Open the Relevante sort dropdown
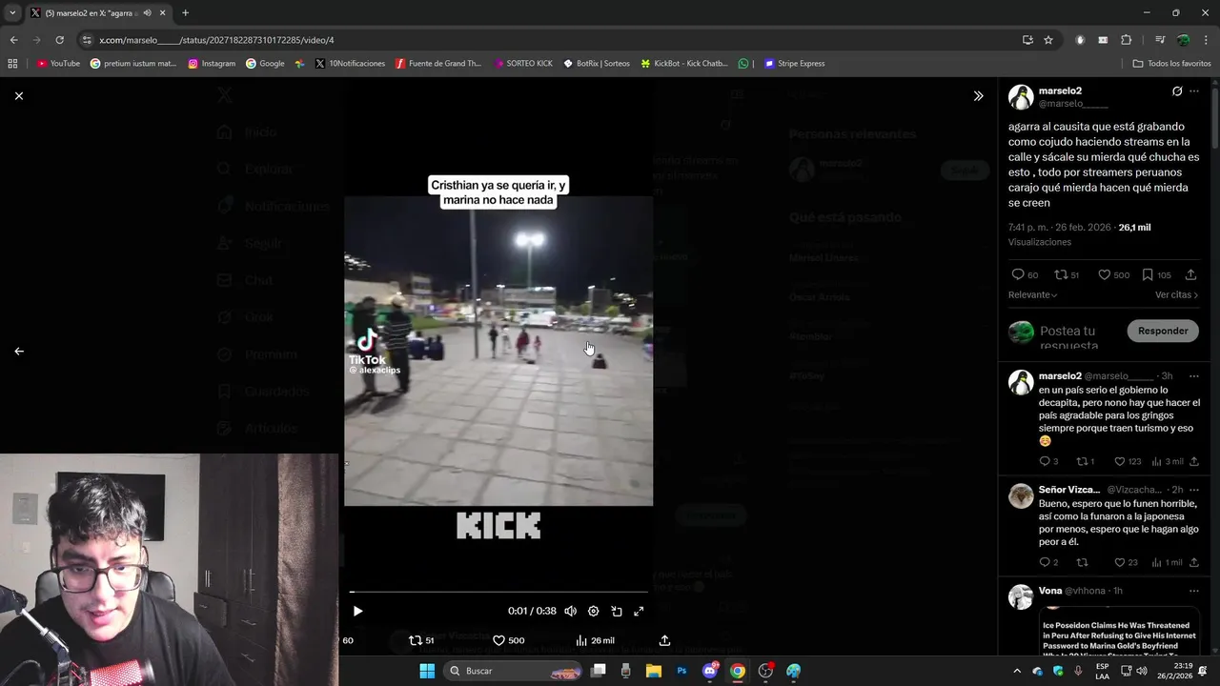This screenshot has height=686, width=1220. [x=1033, y=294]
